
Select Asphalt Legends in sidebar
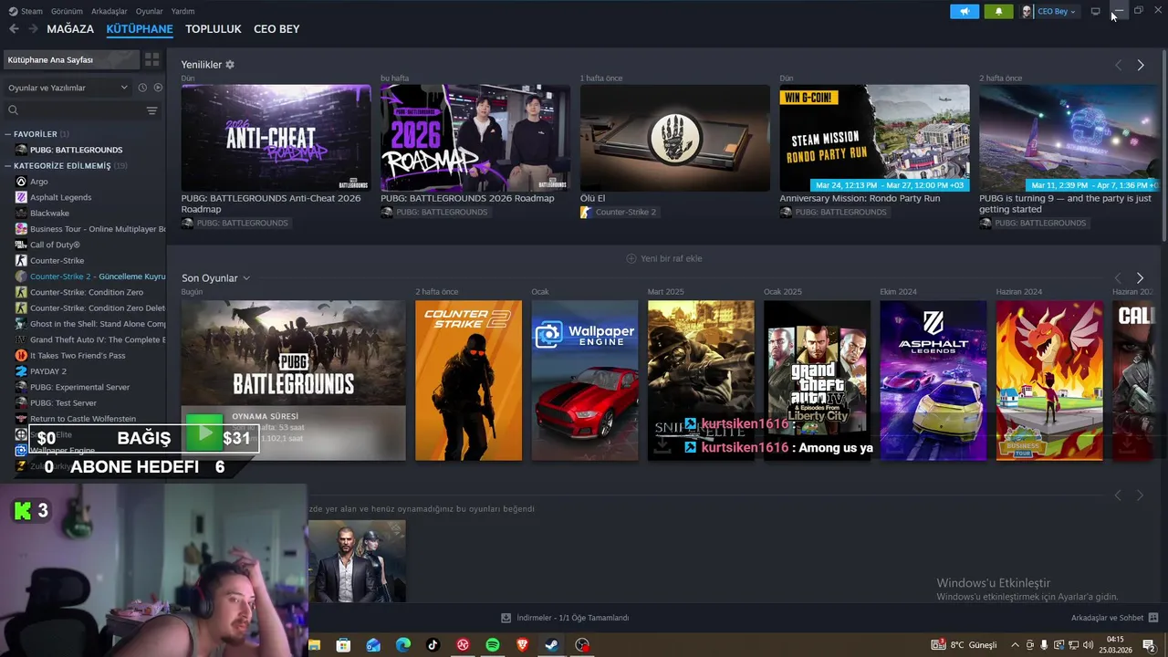coord(60,197)
